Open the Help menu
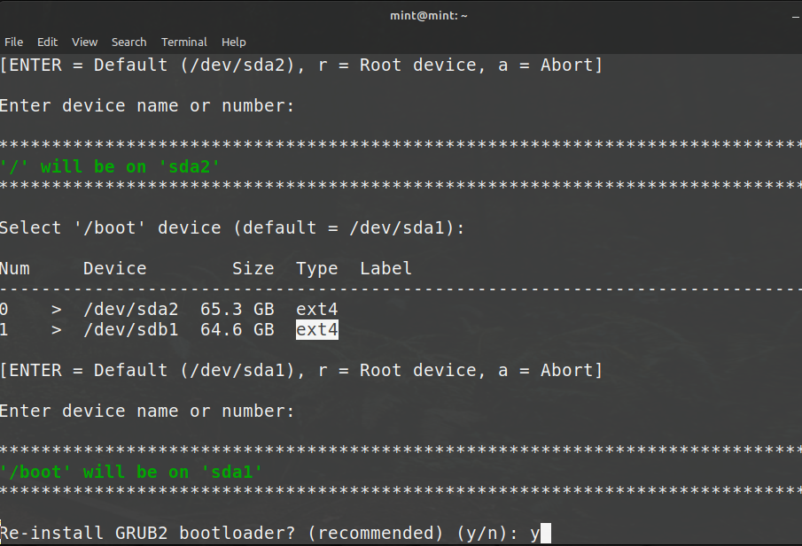This screenshot has width=802, height=546. [233, 42]
